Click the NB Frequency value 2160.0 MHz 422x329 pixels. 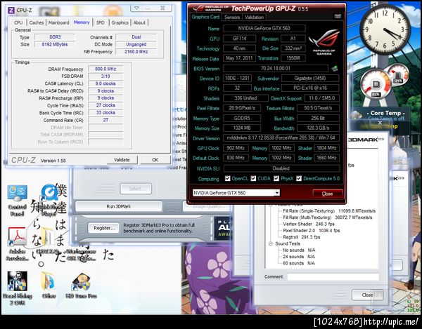click(x=136, y=51)
